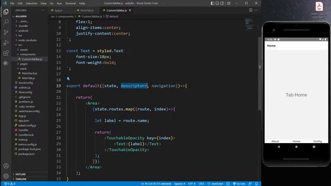Viewport: 331px width, 186px height.
Task: Click UTF-8 encoding in status bar
Action: pos(192,184)
